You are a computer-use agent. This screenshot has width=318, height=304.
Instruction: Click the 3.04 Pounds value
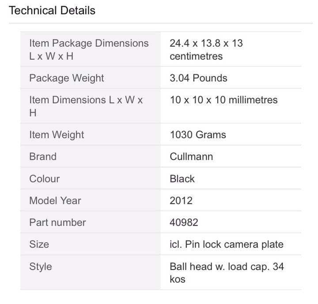(x=198, y=78)
